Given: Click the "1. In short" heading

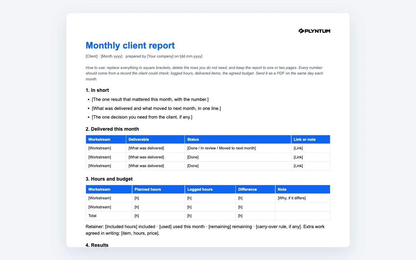Looking at the screenshot, I should tap(97, 90).
